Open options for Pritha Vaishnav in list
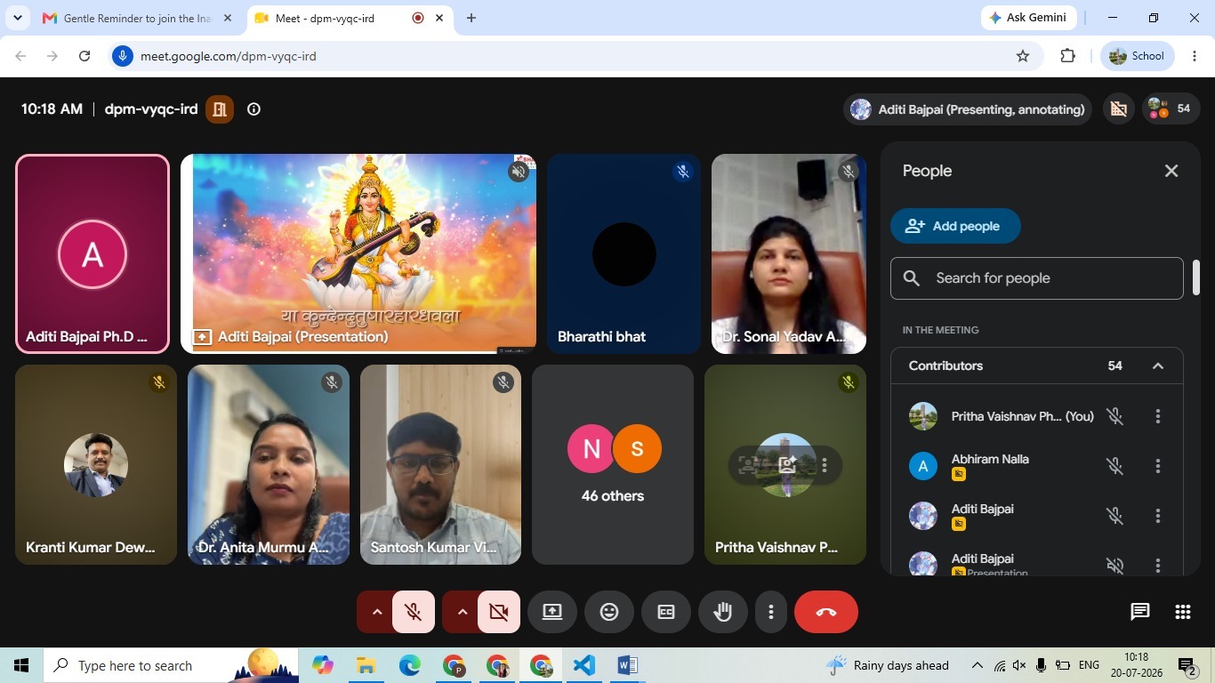The width and height of the screenshot is (1215, 683). pos(1158,416)
